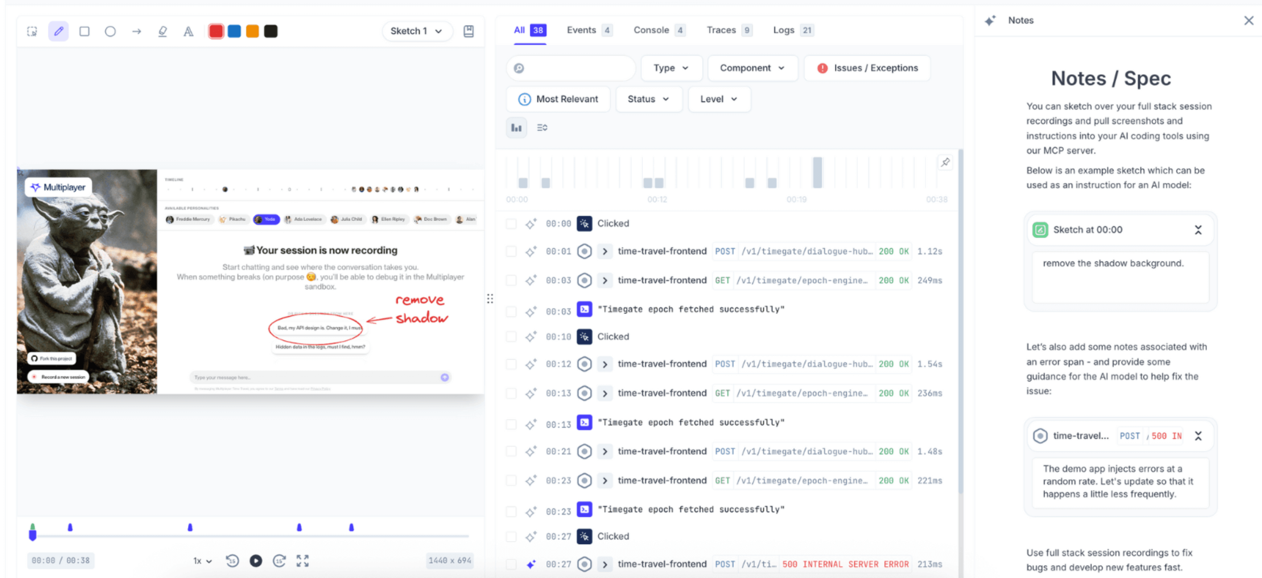Pin the timeline chart panel
1262x578 pixels.
point(945,162)
